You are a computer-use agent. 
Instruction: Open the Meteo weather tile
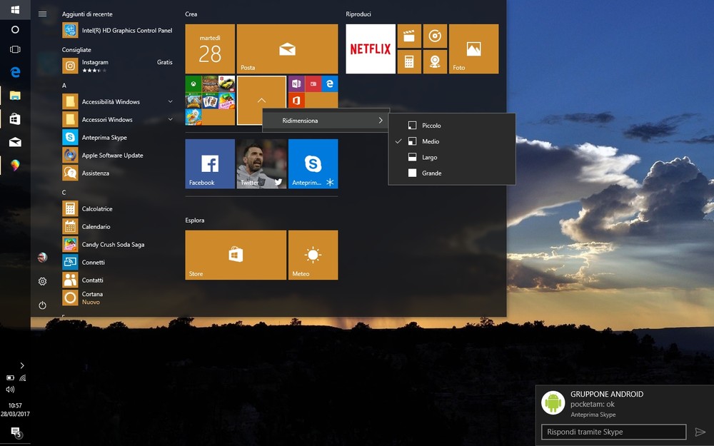(x=313, y=255)
